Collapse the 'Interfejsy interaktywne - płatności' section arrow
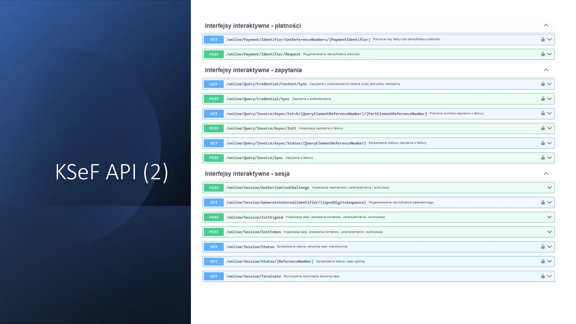Screen dimensions: 576x324 tap(546, 25)
